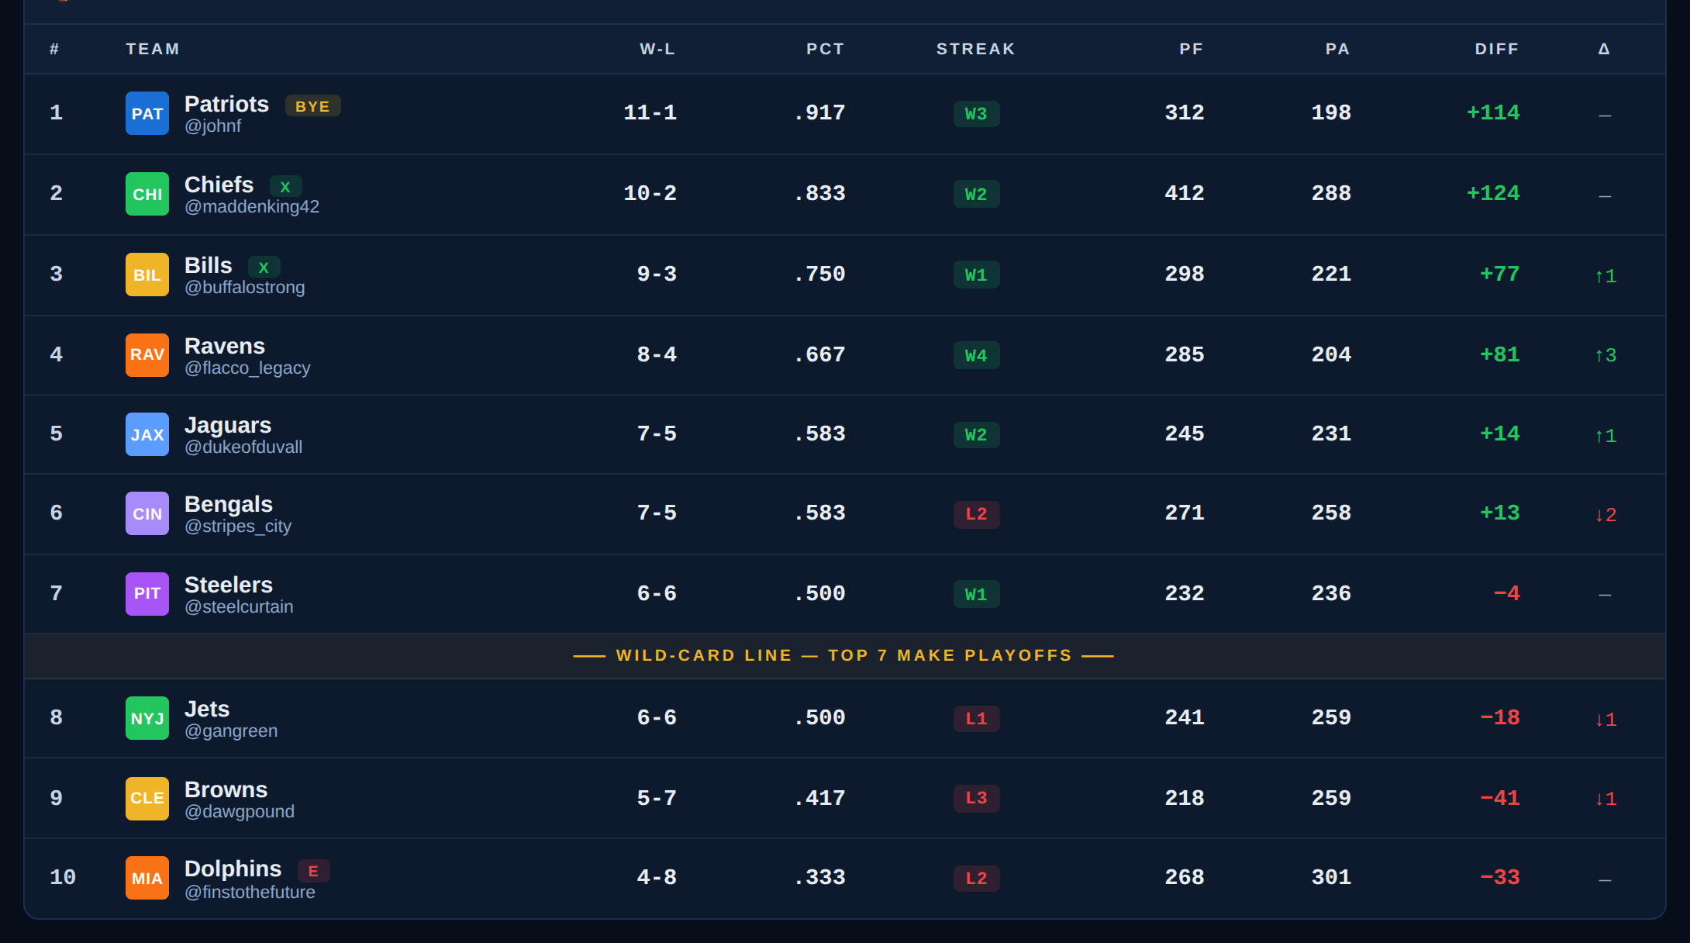Click the W4 streak badge for Ravens
The height and width of the screenshot is (943, 1690).
[976, 356]
